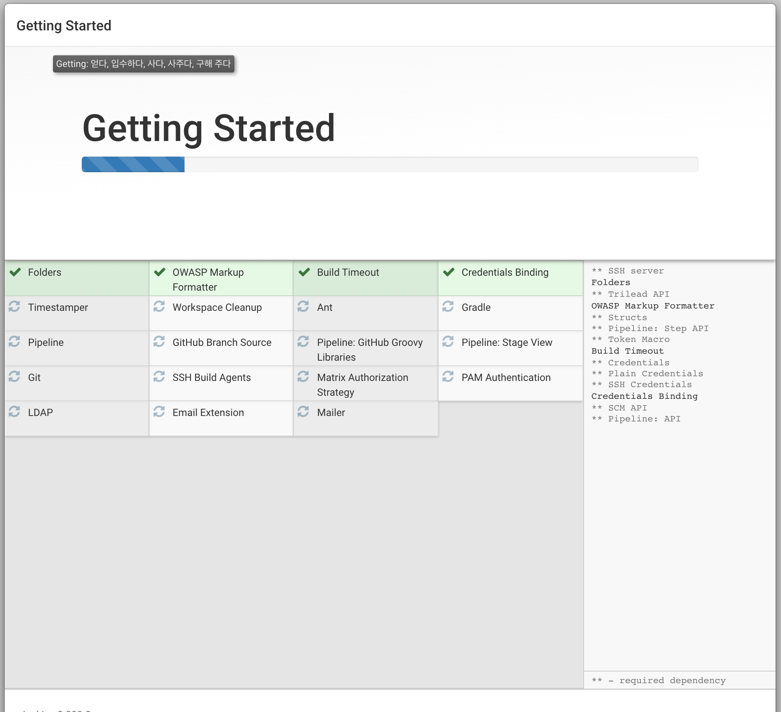Click the Git plugin refresh icon
This screenshot has width=781, height=712.
coord(14,377)
